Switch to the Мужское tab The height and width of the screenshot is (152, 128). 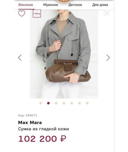(51, 5)
